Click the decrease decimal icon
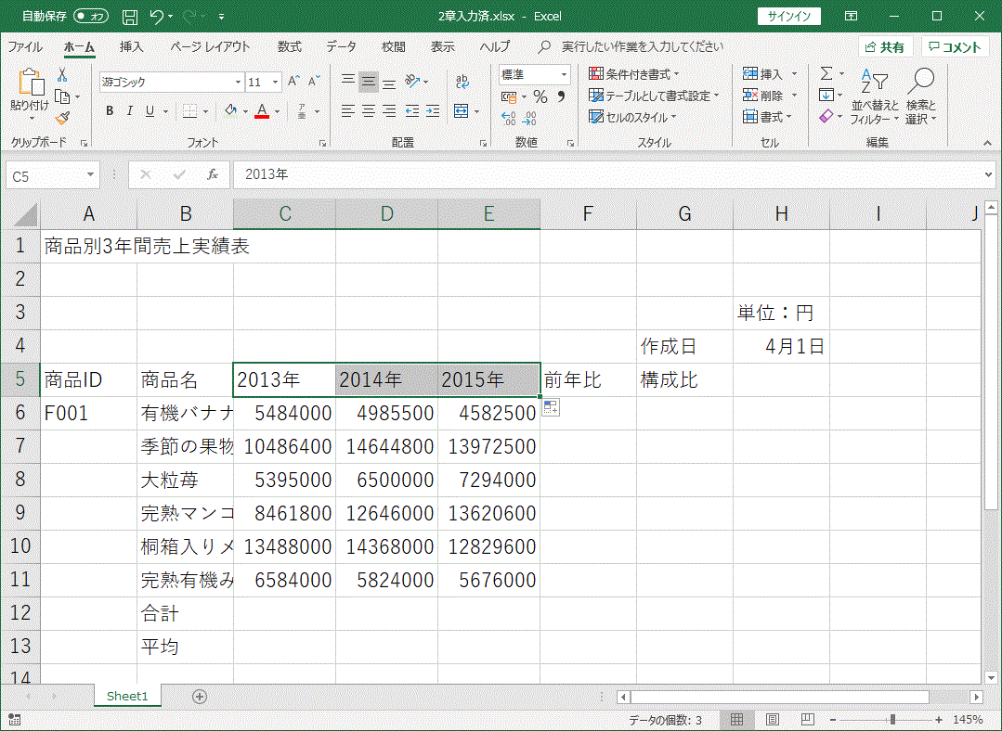1002x731 pixels. (x=529, y=118)
